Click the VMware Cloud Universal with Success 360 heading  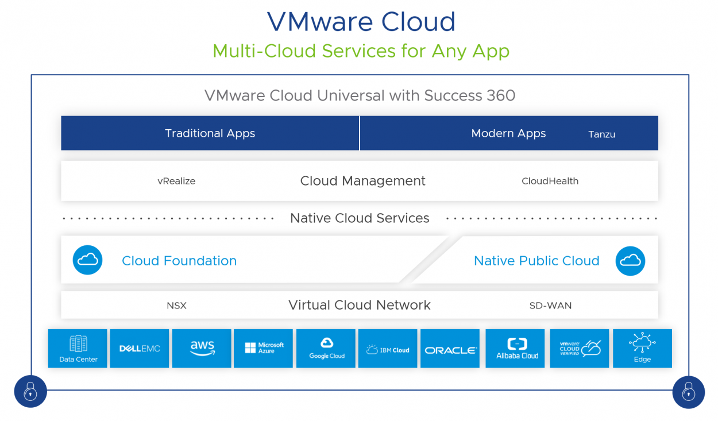click(360, 95)
